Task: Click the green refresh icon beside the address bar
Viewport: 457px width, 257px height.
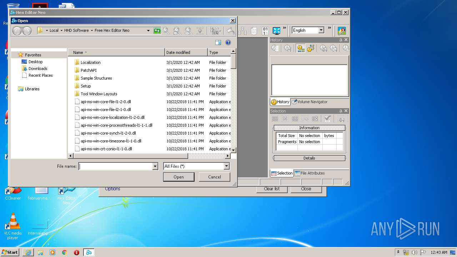Action: click(157, 31)
